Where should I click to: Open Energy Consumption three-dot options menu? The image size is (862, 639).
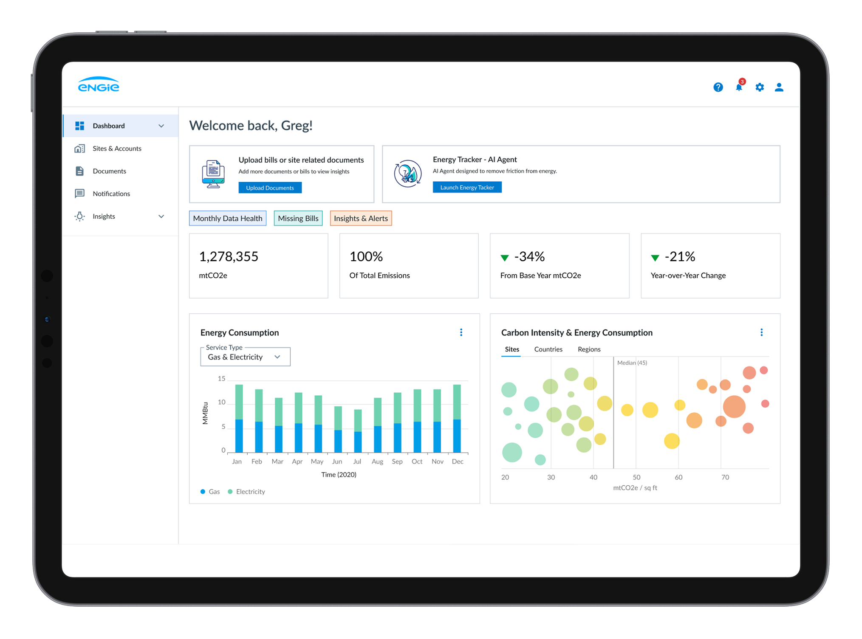click(x=461, y=332)
